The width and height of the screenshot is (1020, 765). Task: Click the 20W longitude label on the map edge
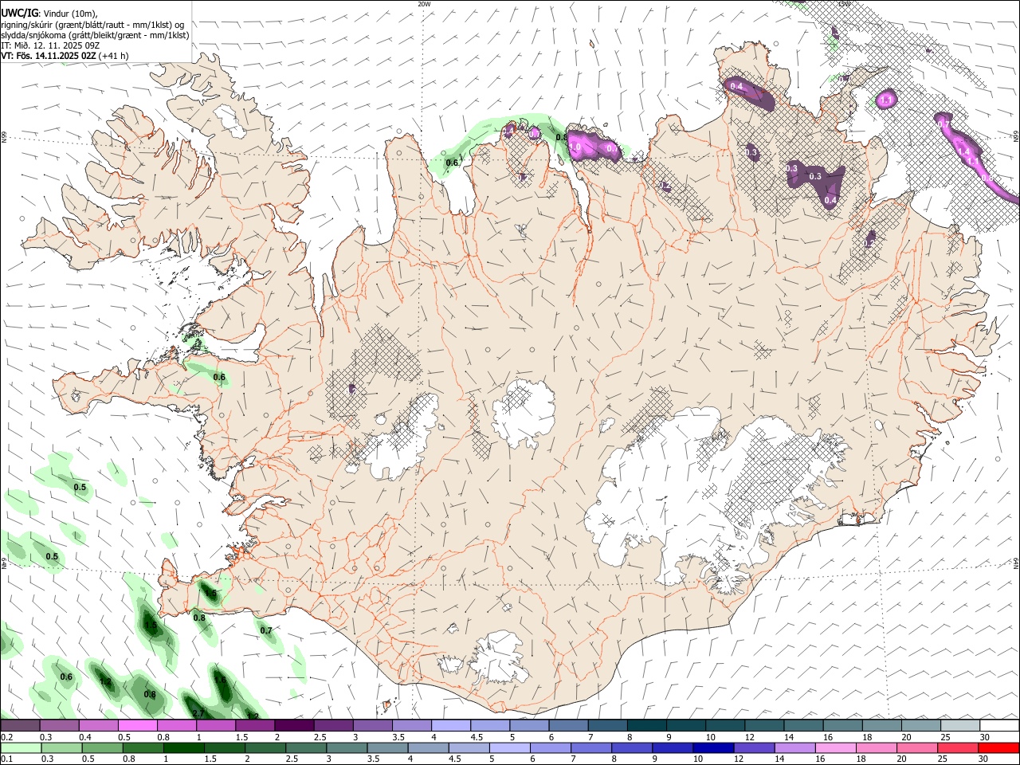[424, 3]
